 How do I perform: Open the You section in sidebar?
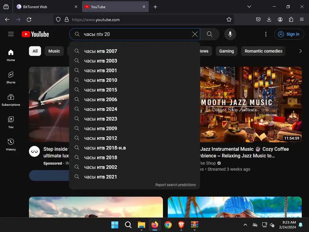click(x=11, y=123)
